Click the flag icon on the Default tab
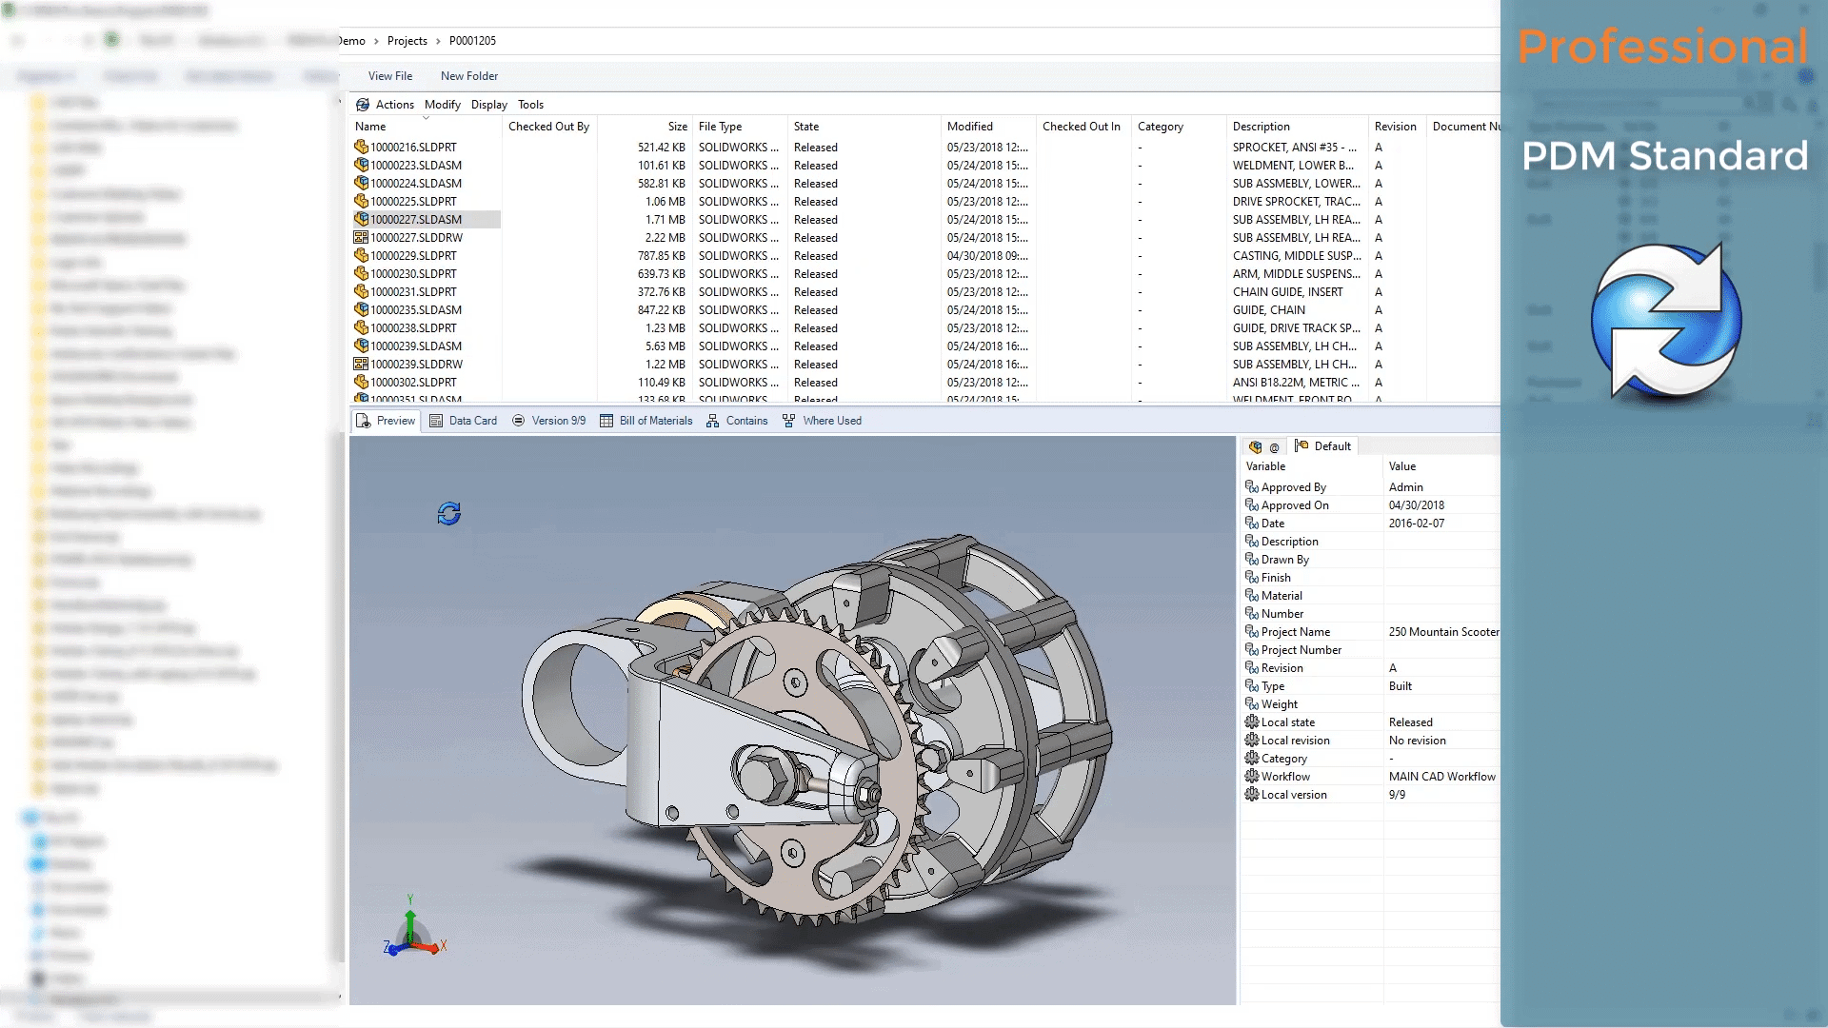Screen dimensions: 1828x1028 1301,446
